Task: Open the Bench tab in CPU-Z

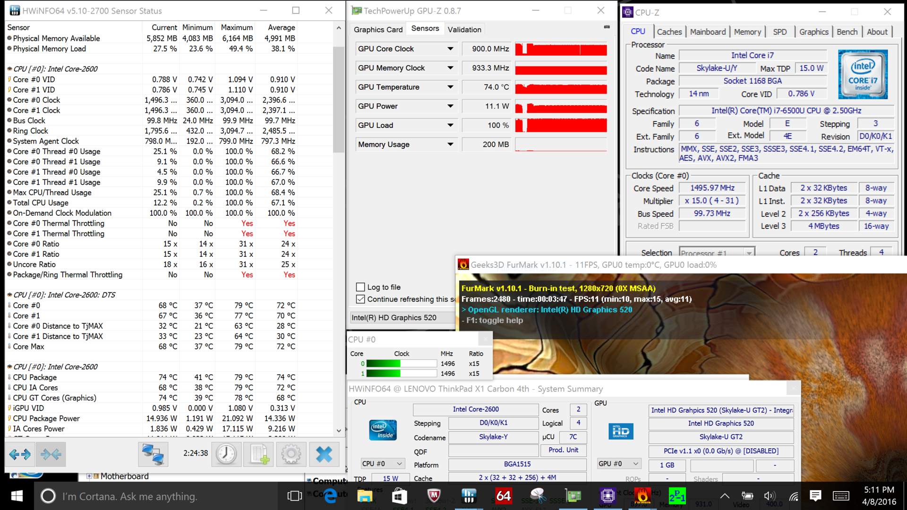Action: click(x=847, y=32)
